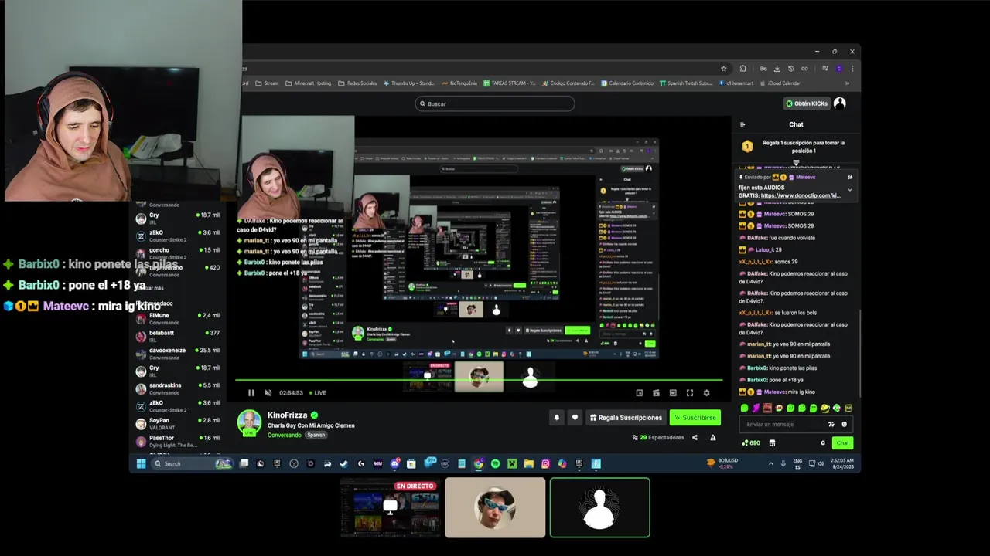
Task: Open the donoclip.com link in pinned message
Action: tap(801, 195)
